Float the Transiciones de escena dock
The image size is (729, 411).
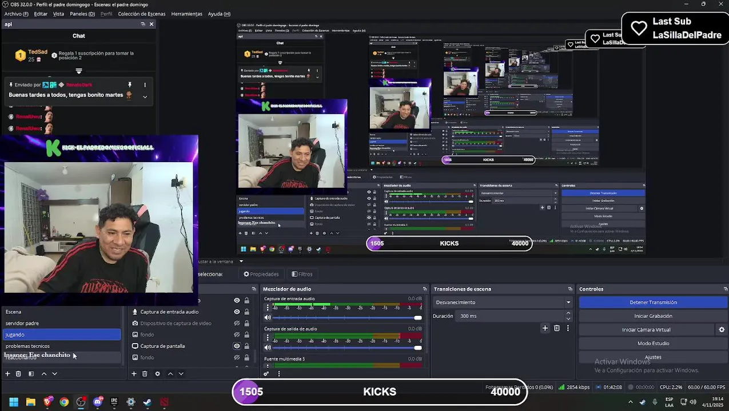[x=570, y=289]
